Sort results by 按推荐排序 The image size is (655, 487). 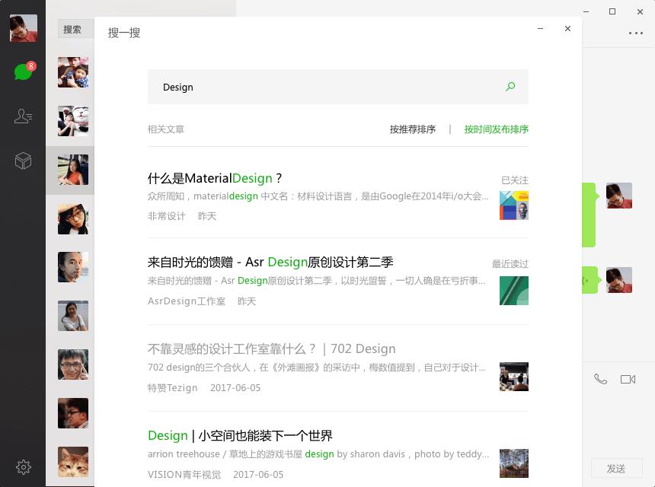(x=412, y=129)
